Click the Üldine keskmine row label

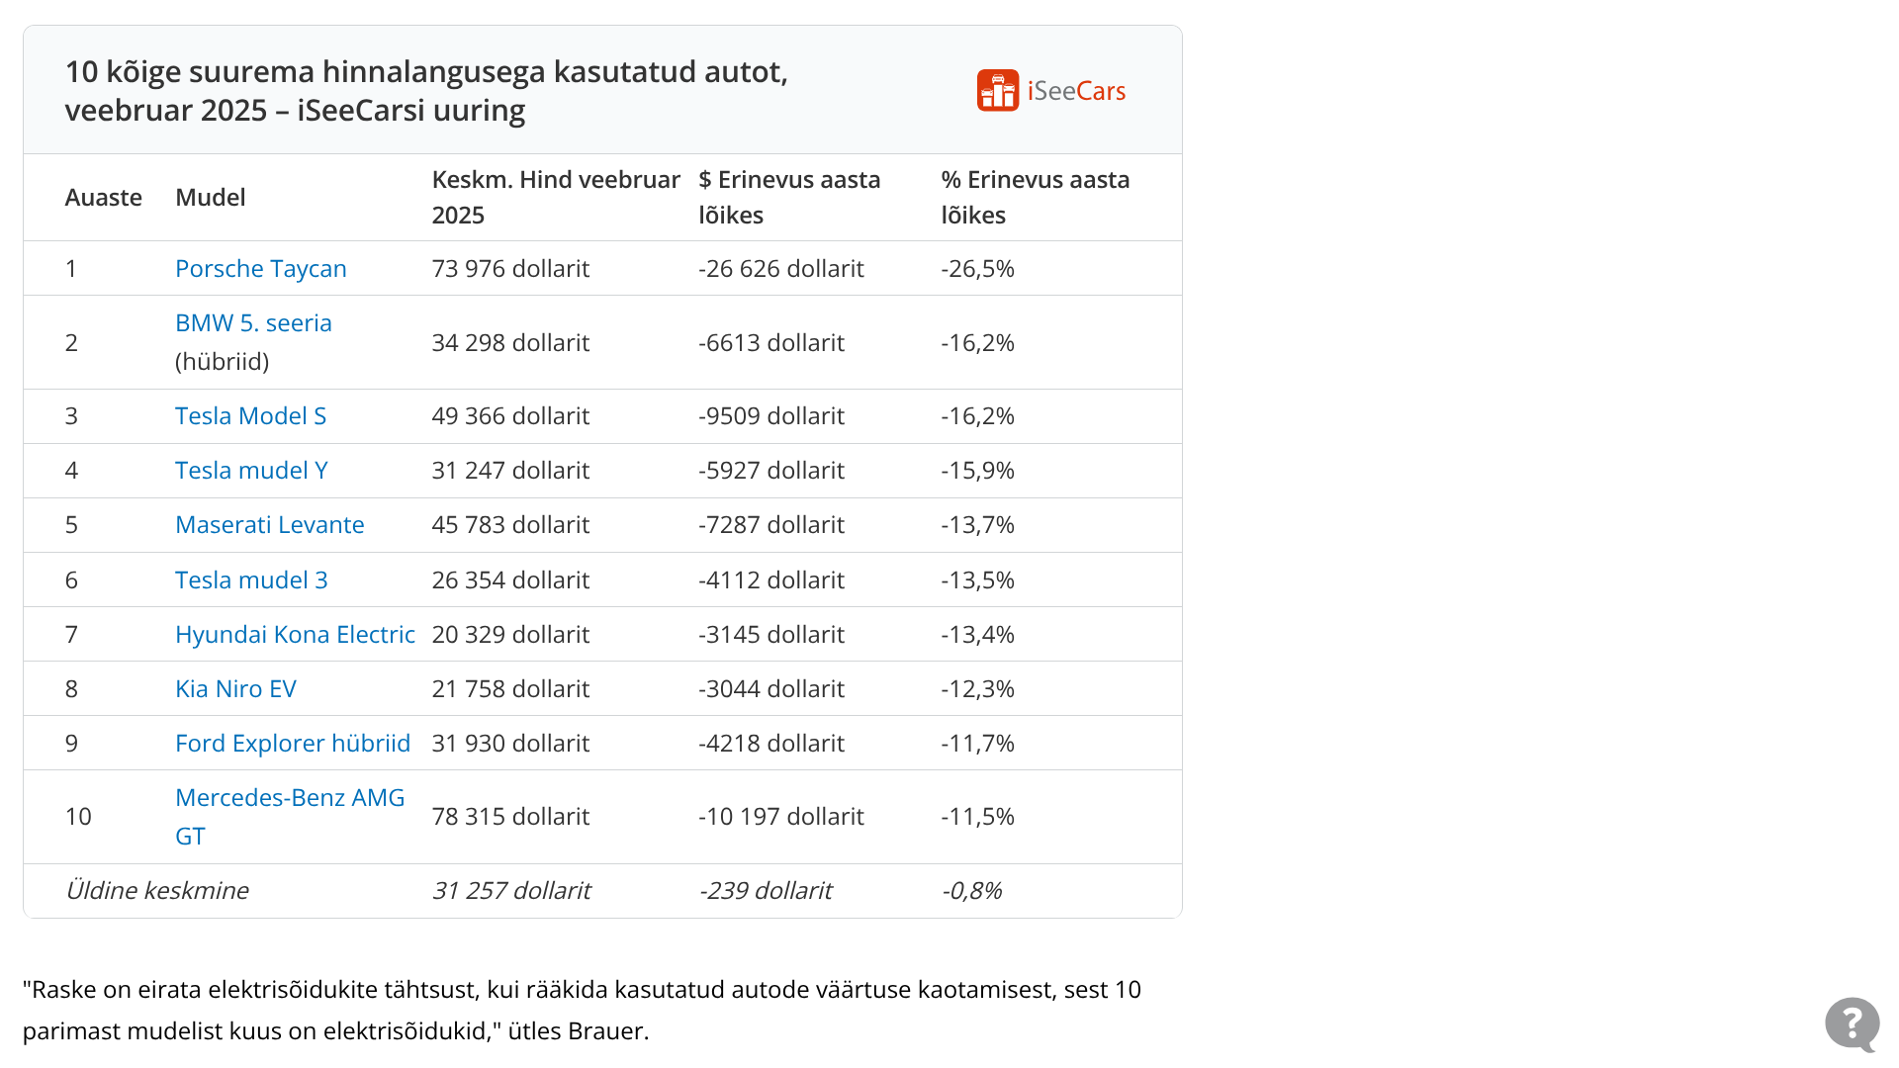click(x=156, y=891)
